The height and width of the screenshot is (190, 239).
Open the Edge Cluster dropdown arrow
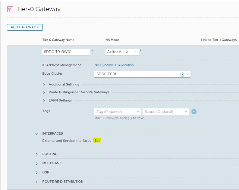[187, 74]
